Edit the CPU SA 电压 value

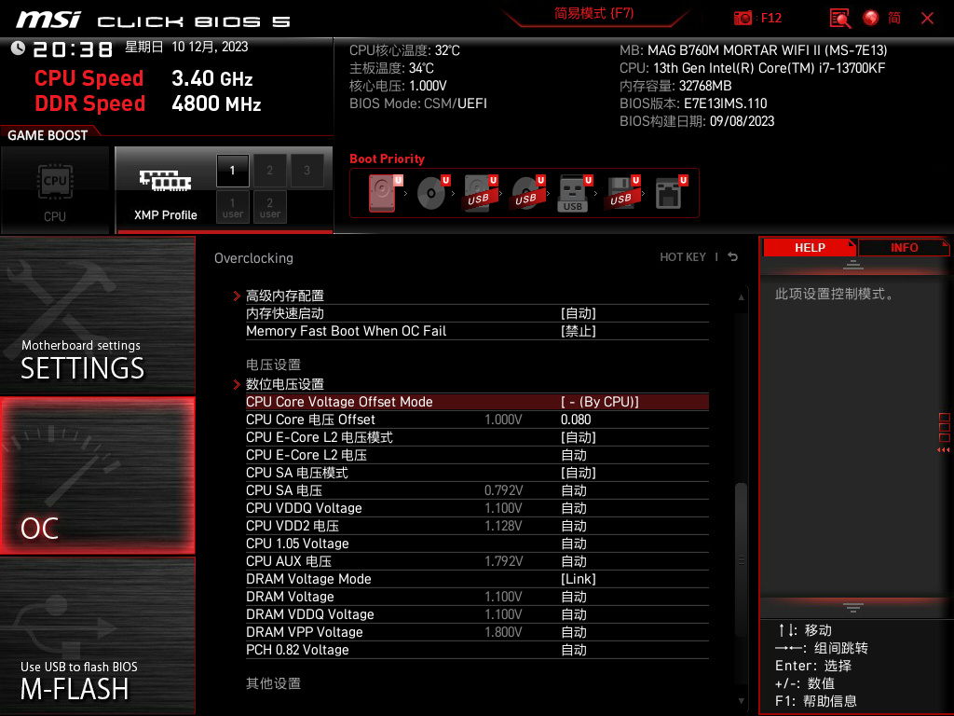pos(574,490)
